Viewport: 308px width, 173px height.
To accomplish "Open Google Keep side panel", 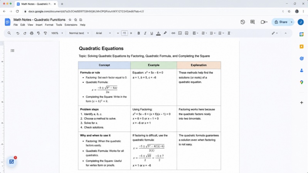I will [301, 47].
